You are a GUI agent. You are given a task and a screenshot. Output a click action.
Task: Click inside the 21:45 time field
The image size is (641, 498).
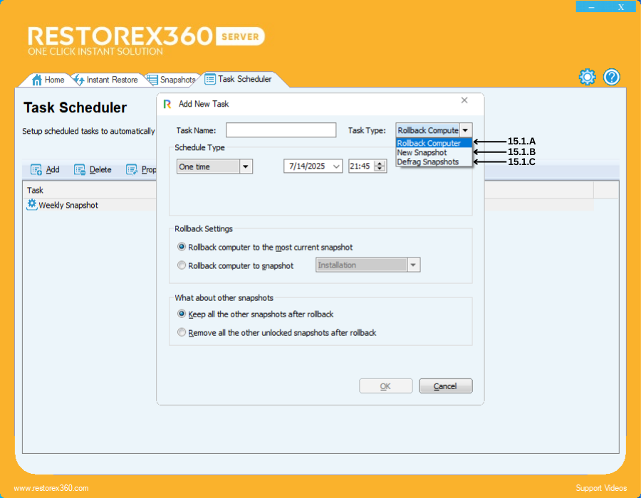point(360,166)
